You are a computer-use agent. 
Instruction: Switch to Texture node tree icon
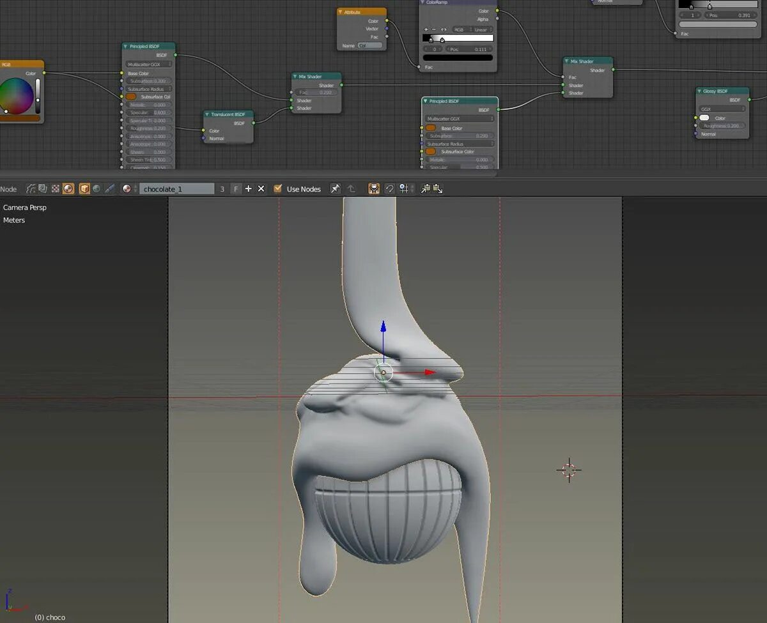point(55,188)
